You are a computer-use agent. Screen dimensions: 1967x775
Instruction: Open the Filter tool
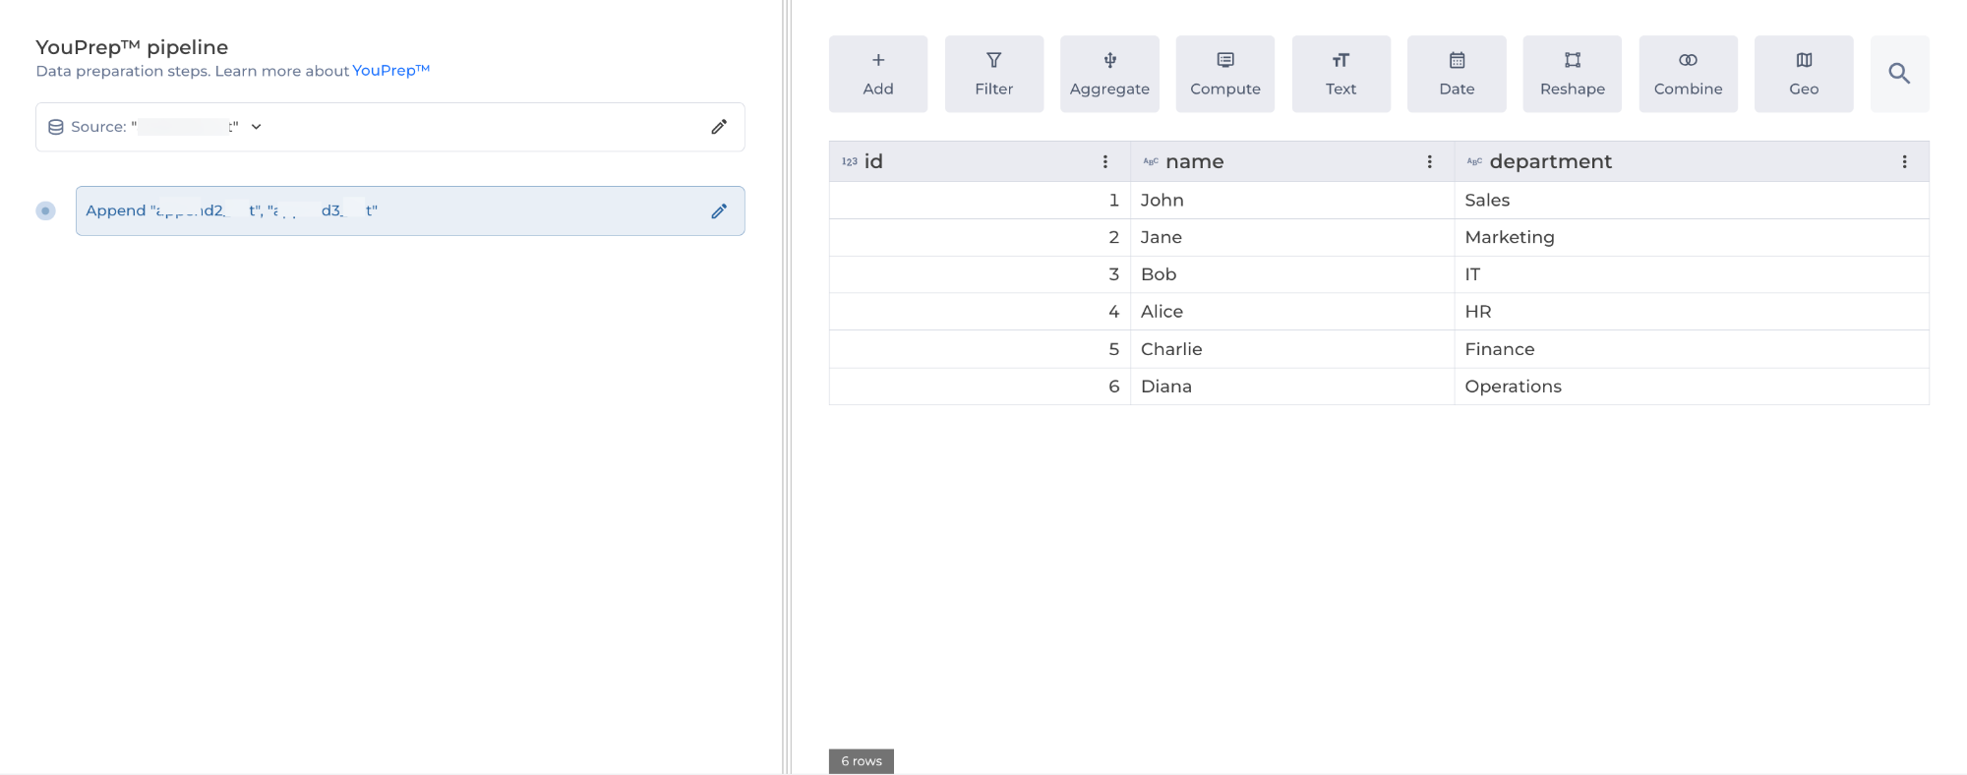coord(993,74)
